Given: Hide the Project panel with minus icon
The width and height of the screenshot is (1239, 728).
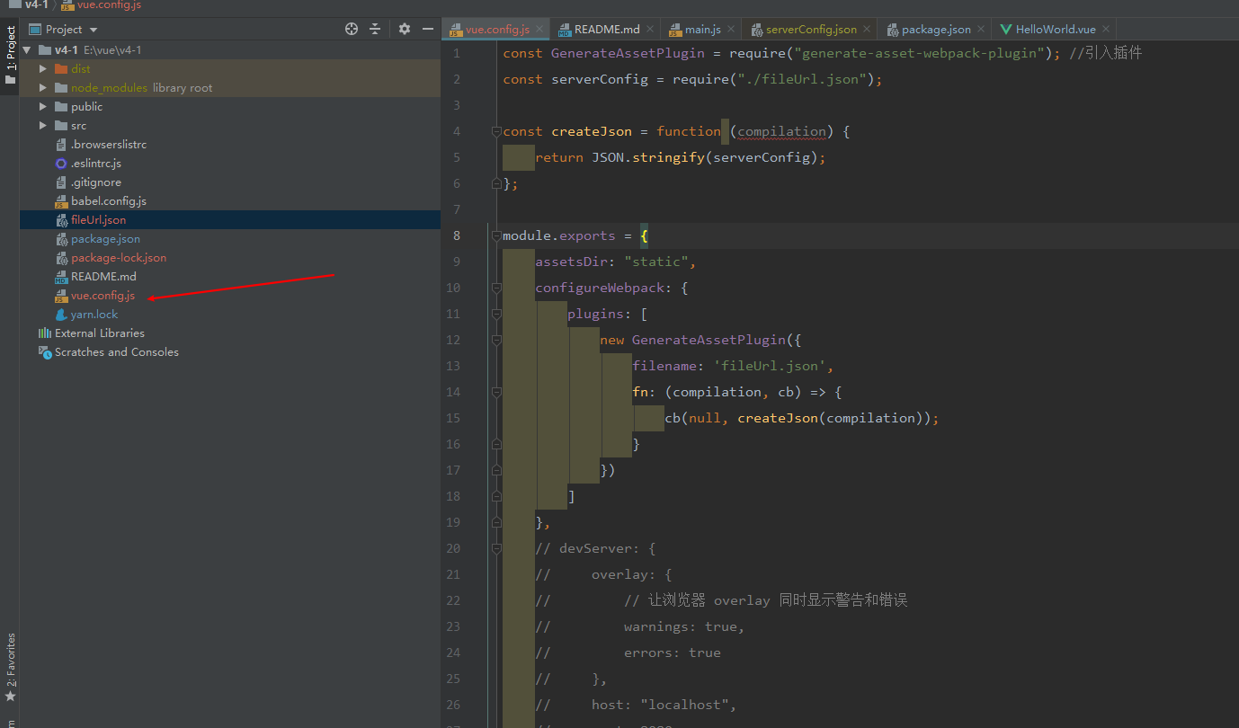Looking at the screenshot, I should tap(429, 29).
